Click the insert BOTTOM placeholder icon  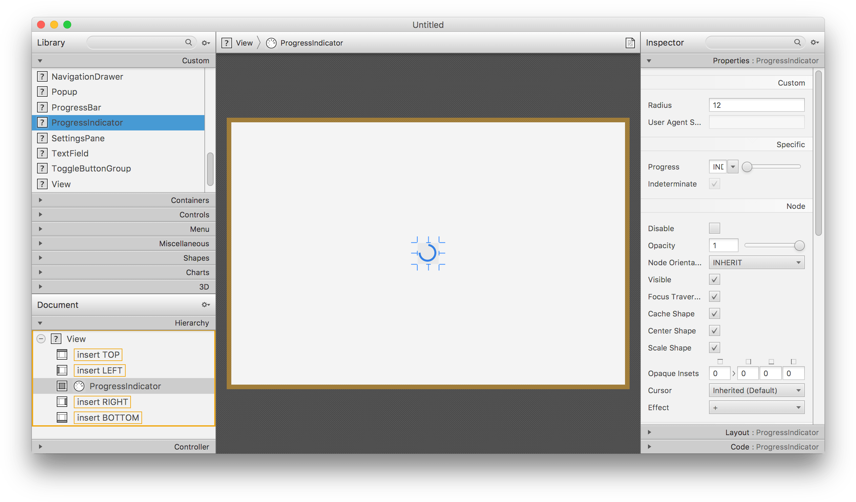(x=62, y=417)
